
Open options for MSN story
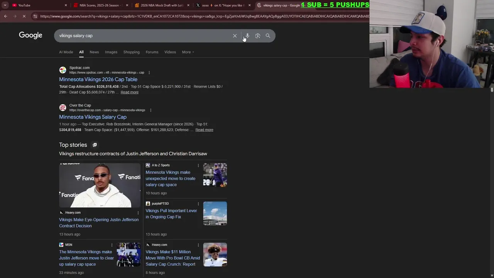pyautogui.click(x=112, y=245)
